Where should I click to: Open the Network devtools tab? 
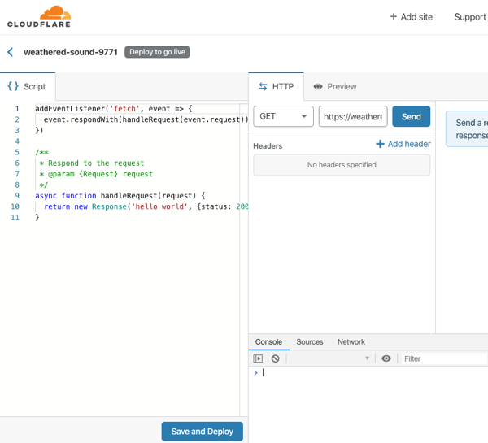351,342
